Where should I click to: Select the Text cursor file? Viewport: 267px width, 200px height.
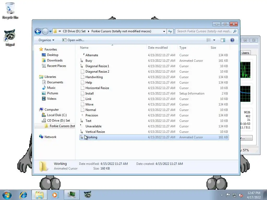tap(154, 121)
